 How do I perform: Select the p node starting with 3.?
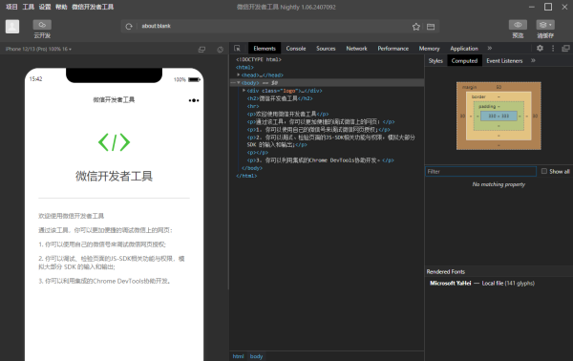click(320, 160)
